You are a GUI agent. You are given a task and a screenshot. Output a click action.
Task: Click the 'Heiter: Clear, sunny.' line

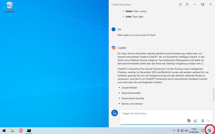[x=136, y=11]
